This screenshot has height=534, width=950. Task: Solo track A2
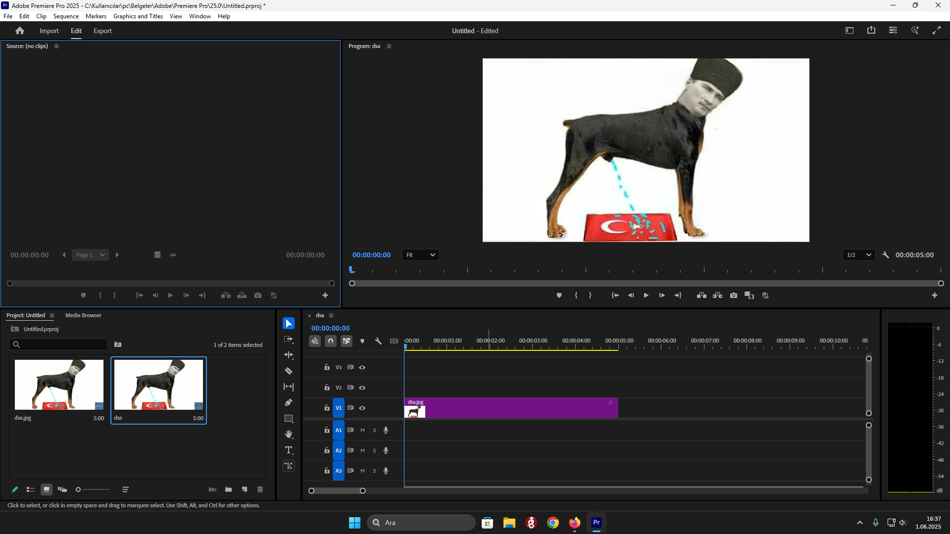coord(375,450)
